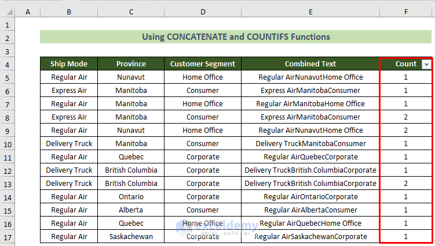Viewport: 435px width, 246px height.
Task: Select 'Regular AirManitobaHome Office' cell
Action: click(x=310, y=103)
